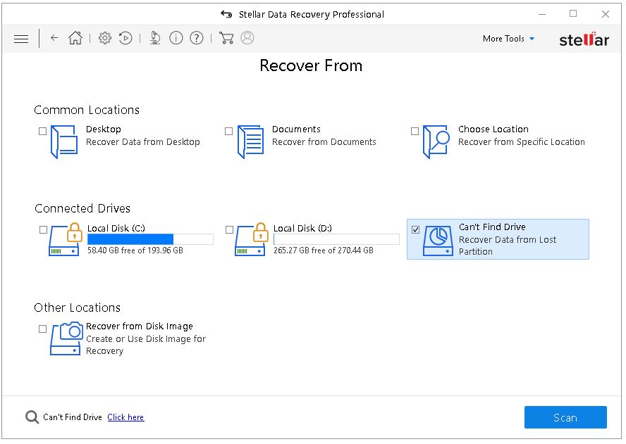Go back with the arrow icon
The height and width of the screenshot is (444, 626).
pos(54,38)
